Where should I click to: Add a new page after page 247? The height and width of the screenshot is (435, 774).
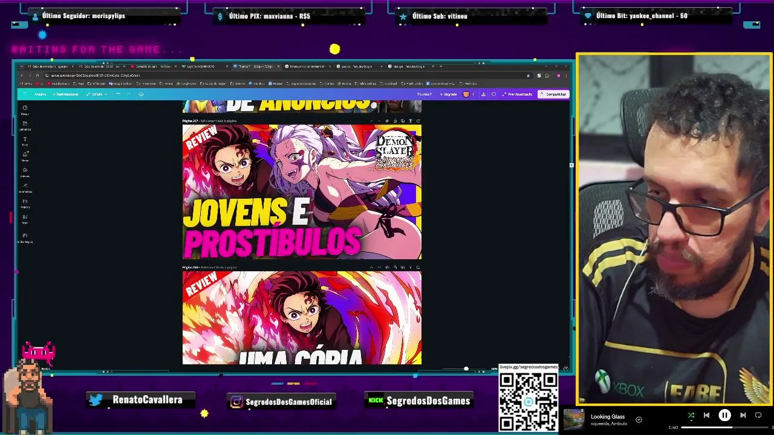[418, 121]
